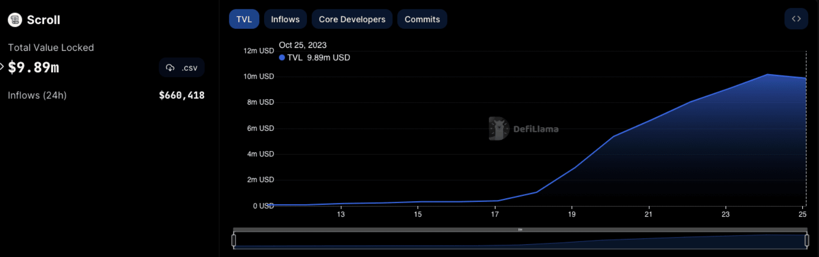The width and height of the screenshot is (819, 257).
Task: Click the 10m USD y-axis label
Action: pos(259,77)
